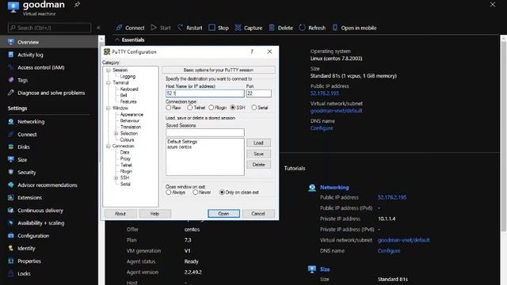The image size is (507, 285).
Task: Click the Networking sidebar icon
Action: point(11,121)
